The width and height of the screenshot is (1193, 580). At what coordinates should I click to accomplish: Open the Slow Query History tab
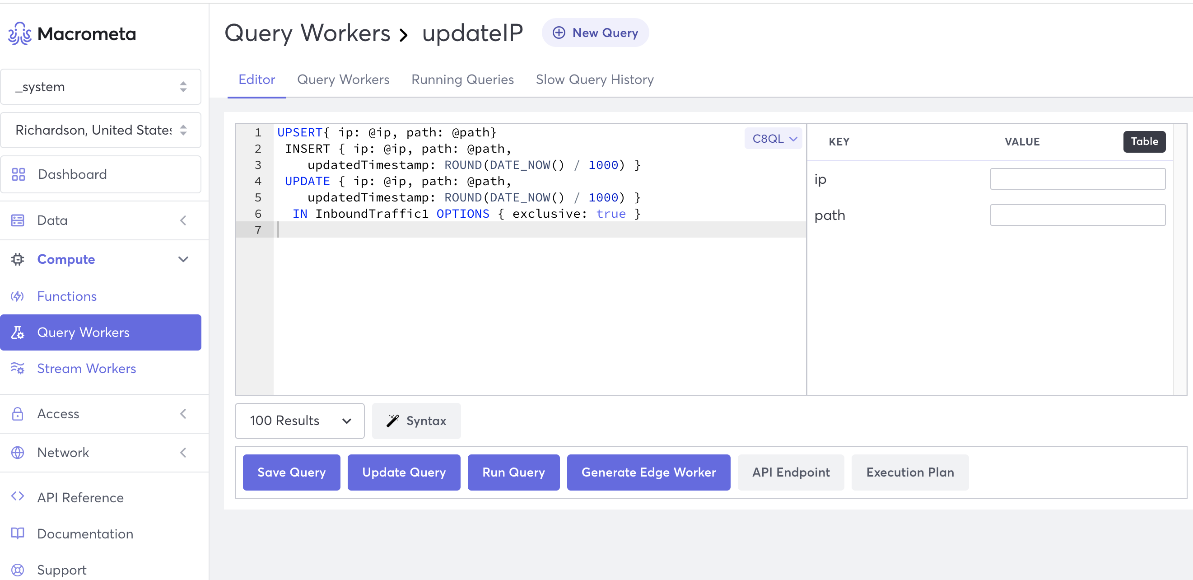[594, 80]
